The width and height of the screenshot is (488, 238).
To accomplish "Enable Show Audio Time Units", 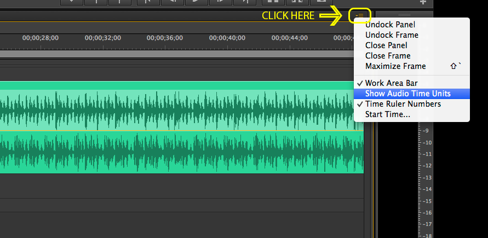I will click(x=411, y=94).
